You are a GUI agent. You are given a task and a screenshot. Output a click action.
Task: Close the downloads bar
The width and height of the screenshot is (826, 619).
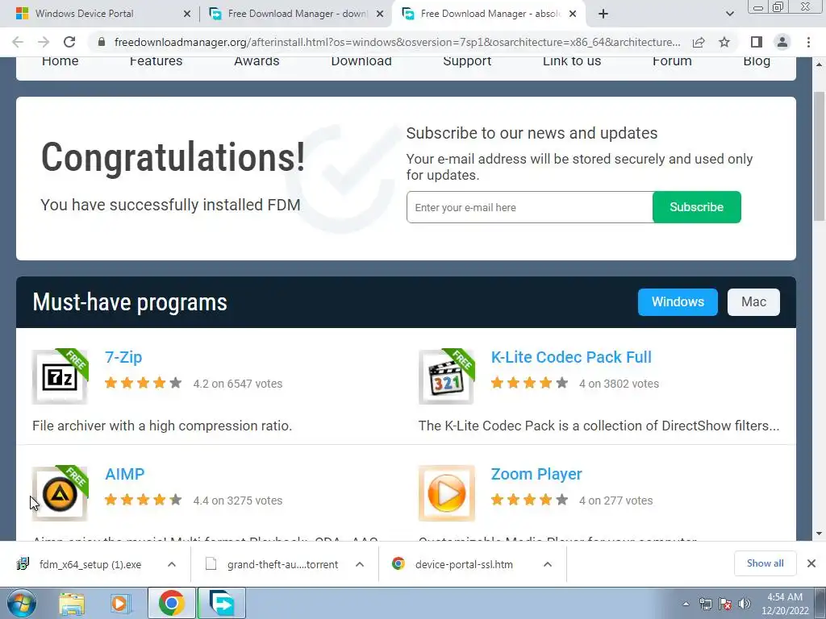click(x=811, y=563)
